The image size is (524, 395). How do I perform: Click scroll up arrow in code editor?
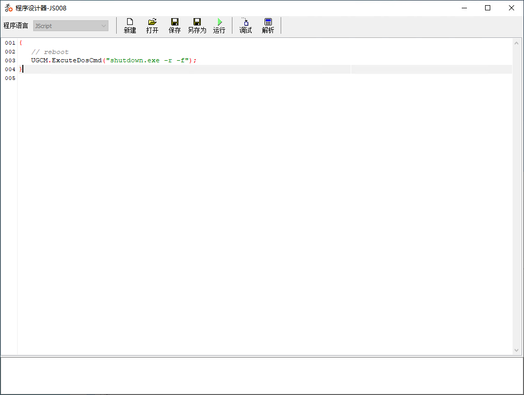pos(516,43)
